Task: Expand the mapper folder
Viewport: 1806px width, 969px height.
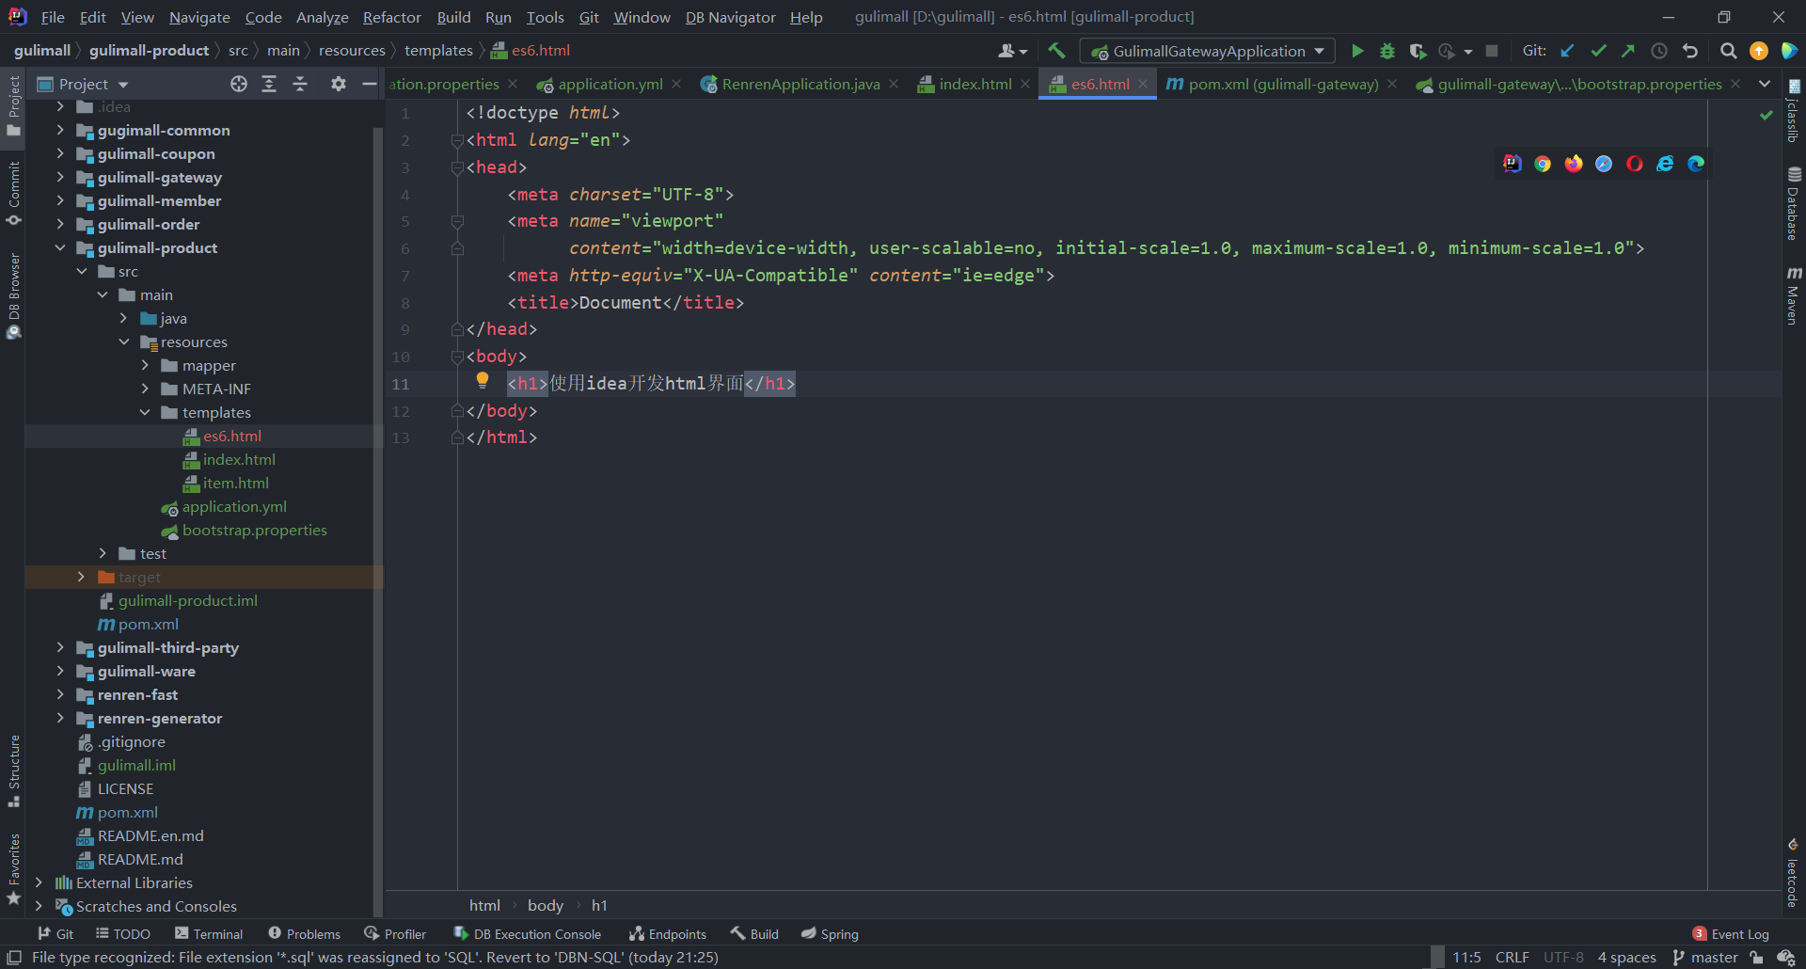Action: tap(145, 365)
